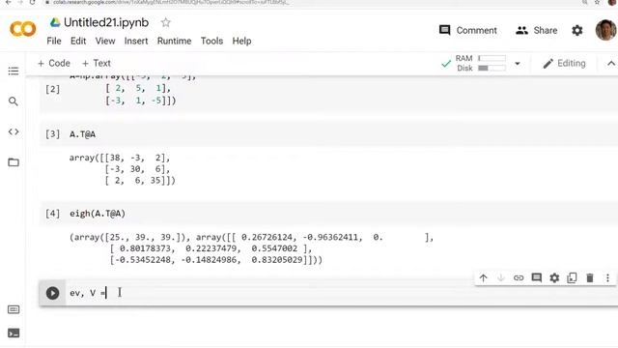Click the browser back arrow
The width and height of the screenshot is (618, 348).
pyautogui.click(x=8, y=2)
